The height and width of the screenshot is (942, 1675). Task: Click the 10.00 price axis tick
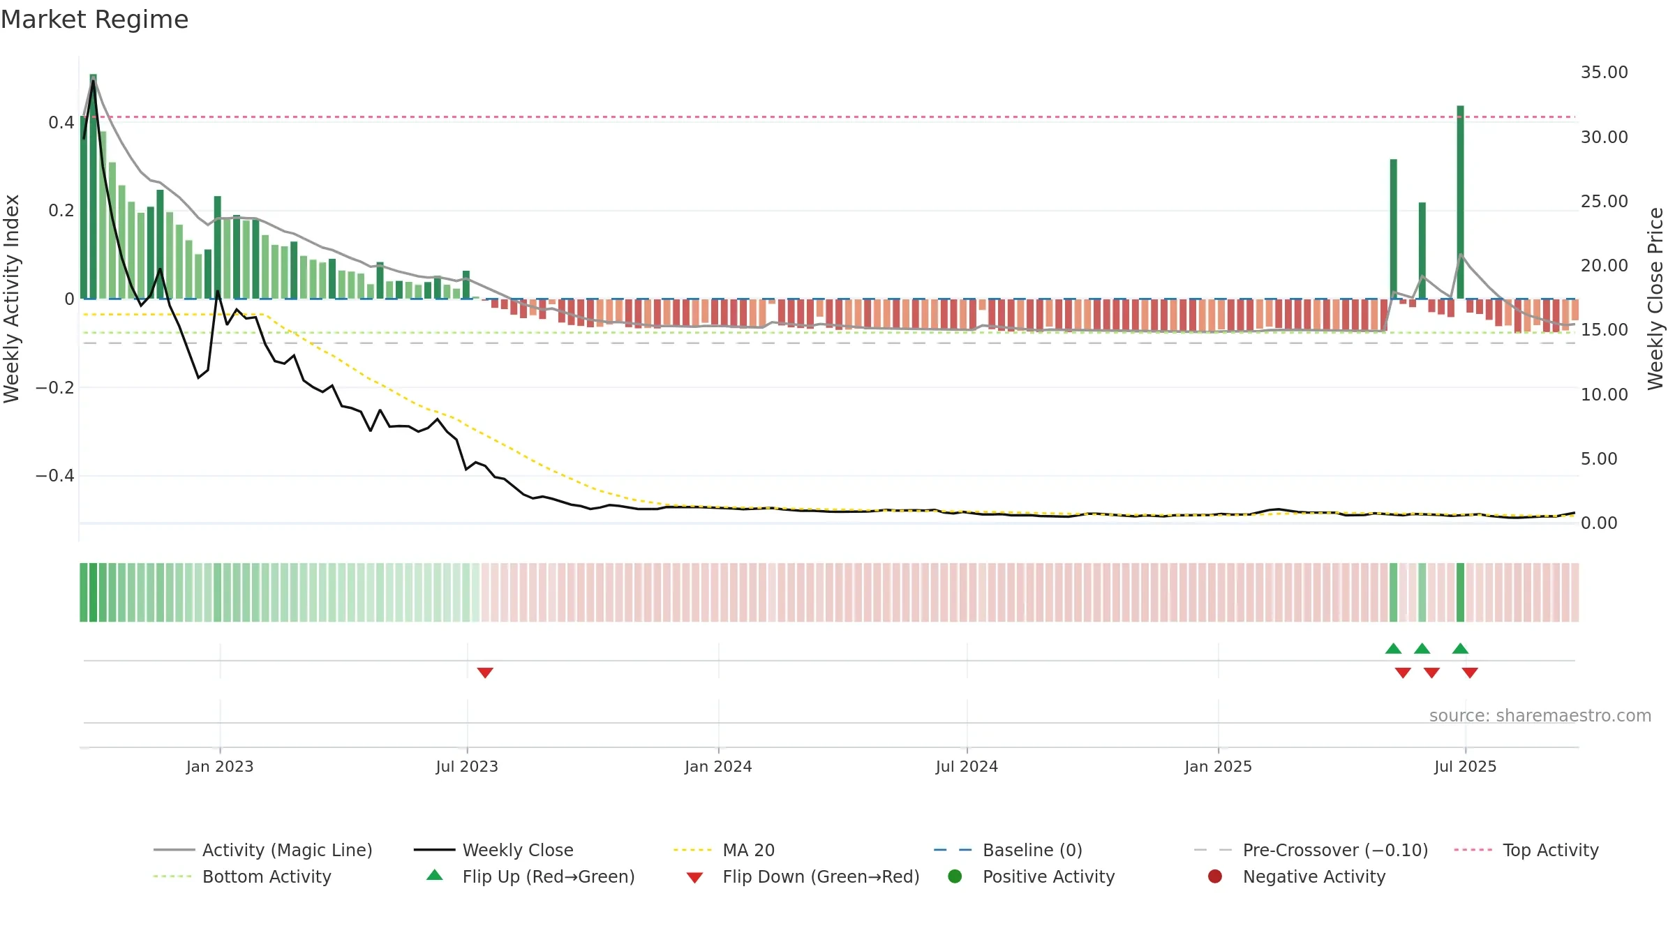tap(1604, 394)
